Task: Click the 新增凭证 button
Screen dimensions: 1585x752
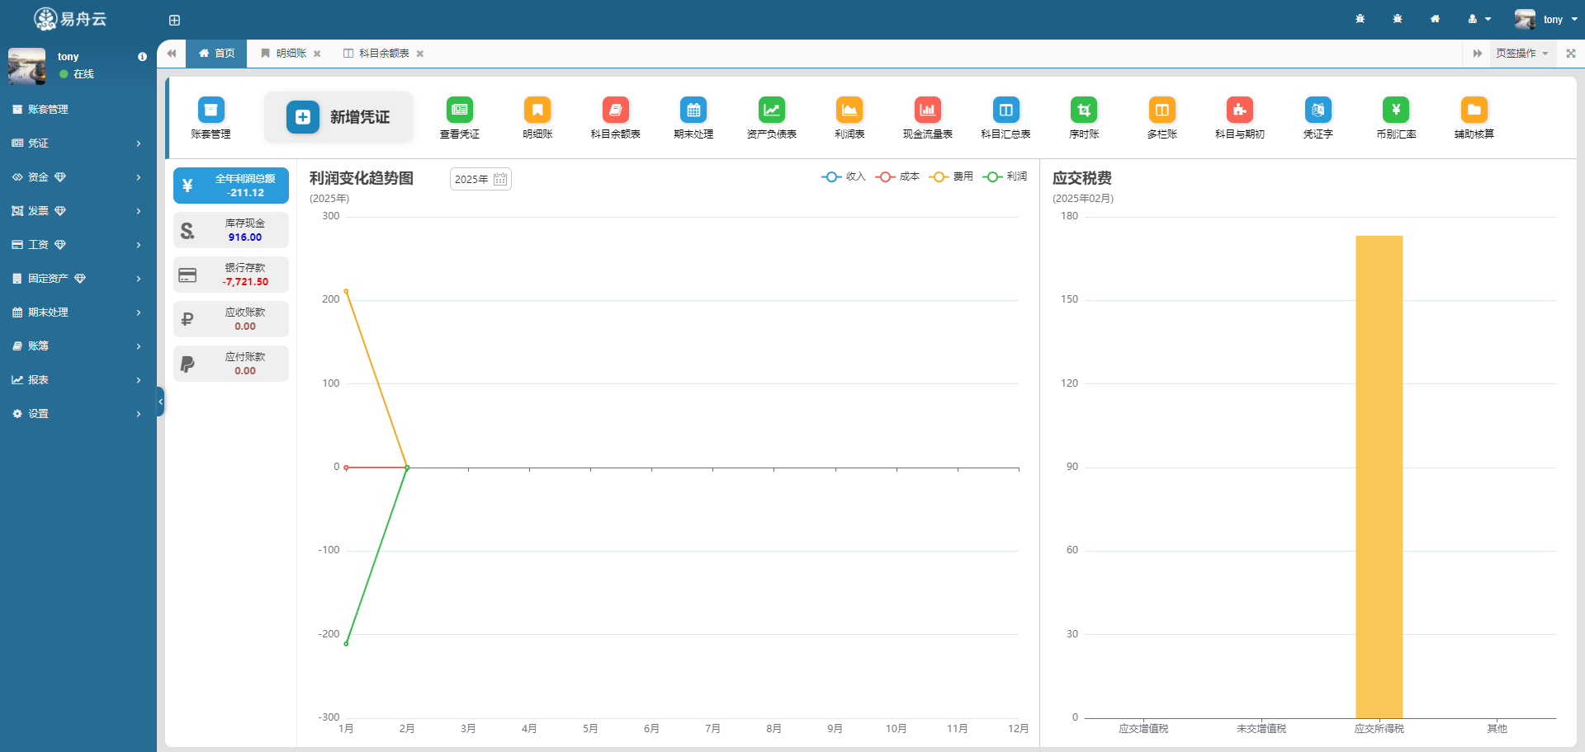Action: click(x=338, y=117)
